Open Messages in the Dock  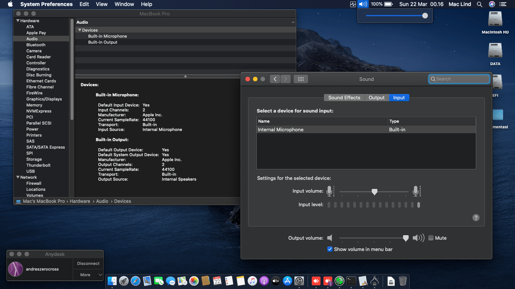tap(170, 281)
